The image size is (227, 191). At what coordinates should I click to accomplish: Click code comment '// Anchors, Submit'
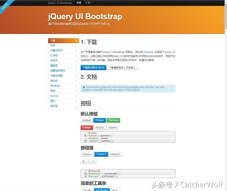[x=96, y=138]
